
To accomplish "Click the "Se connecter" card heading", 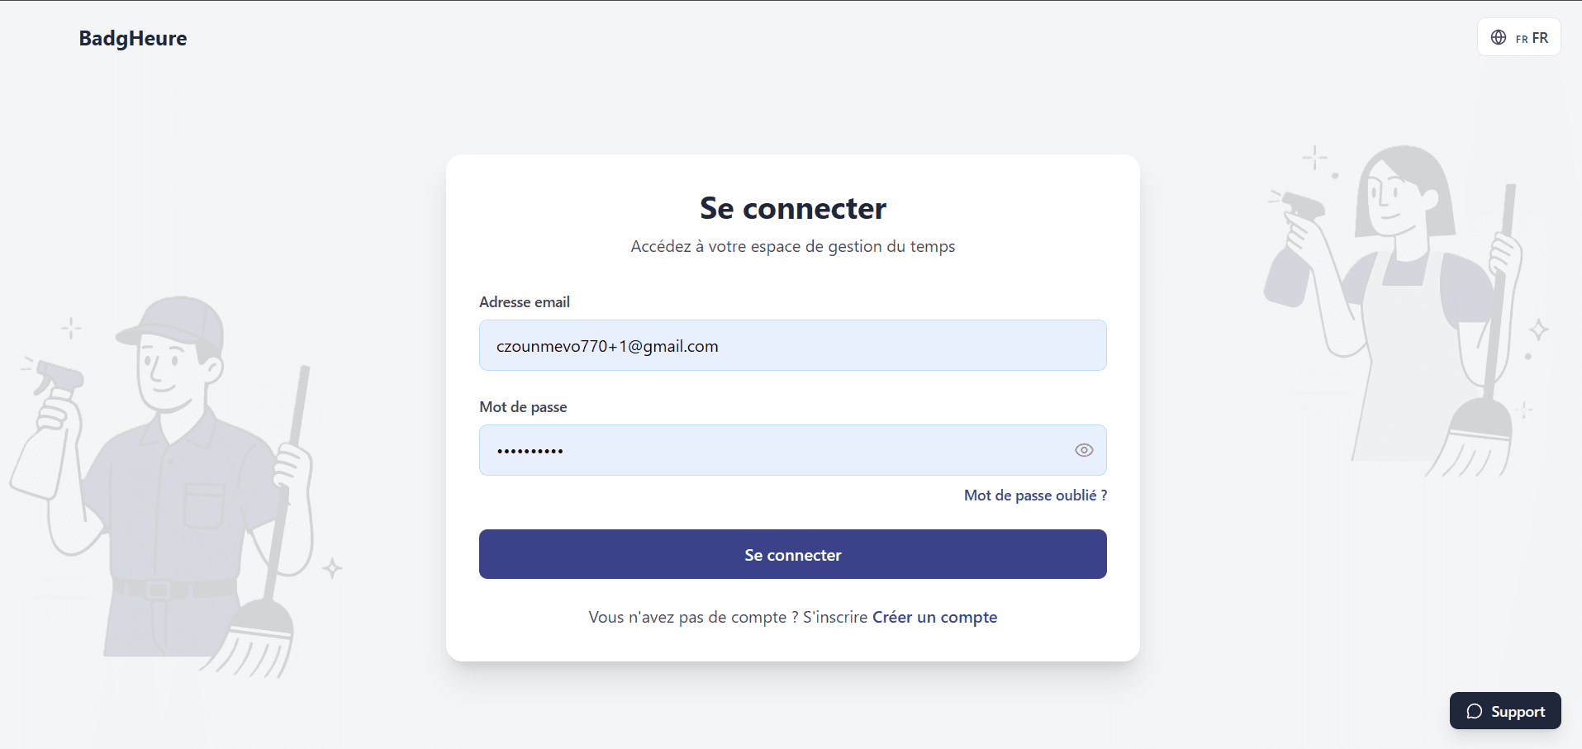I will pos(792,208).
